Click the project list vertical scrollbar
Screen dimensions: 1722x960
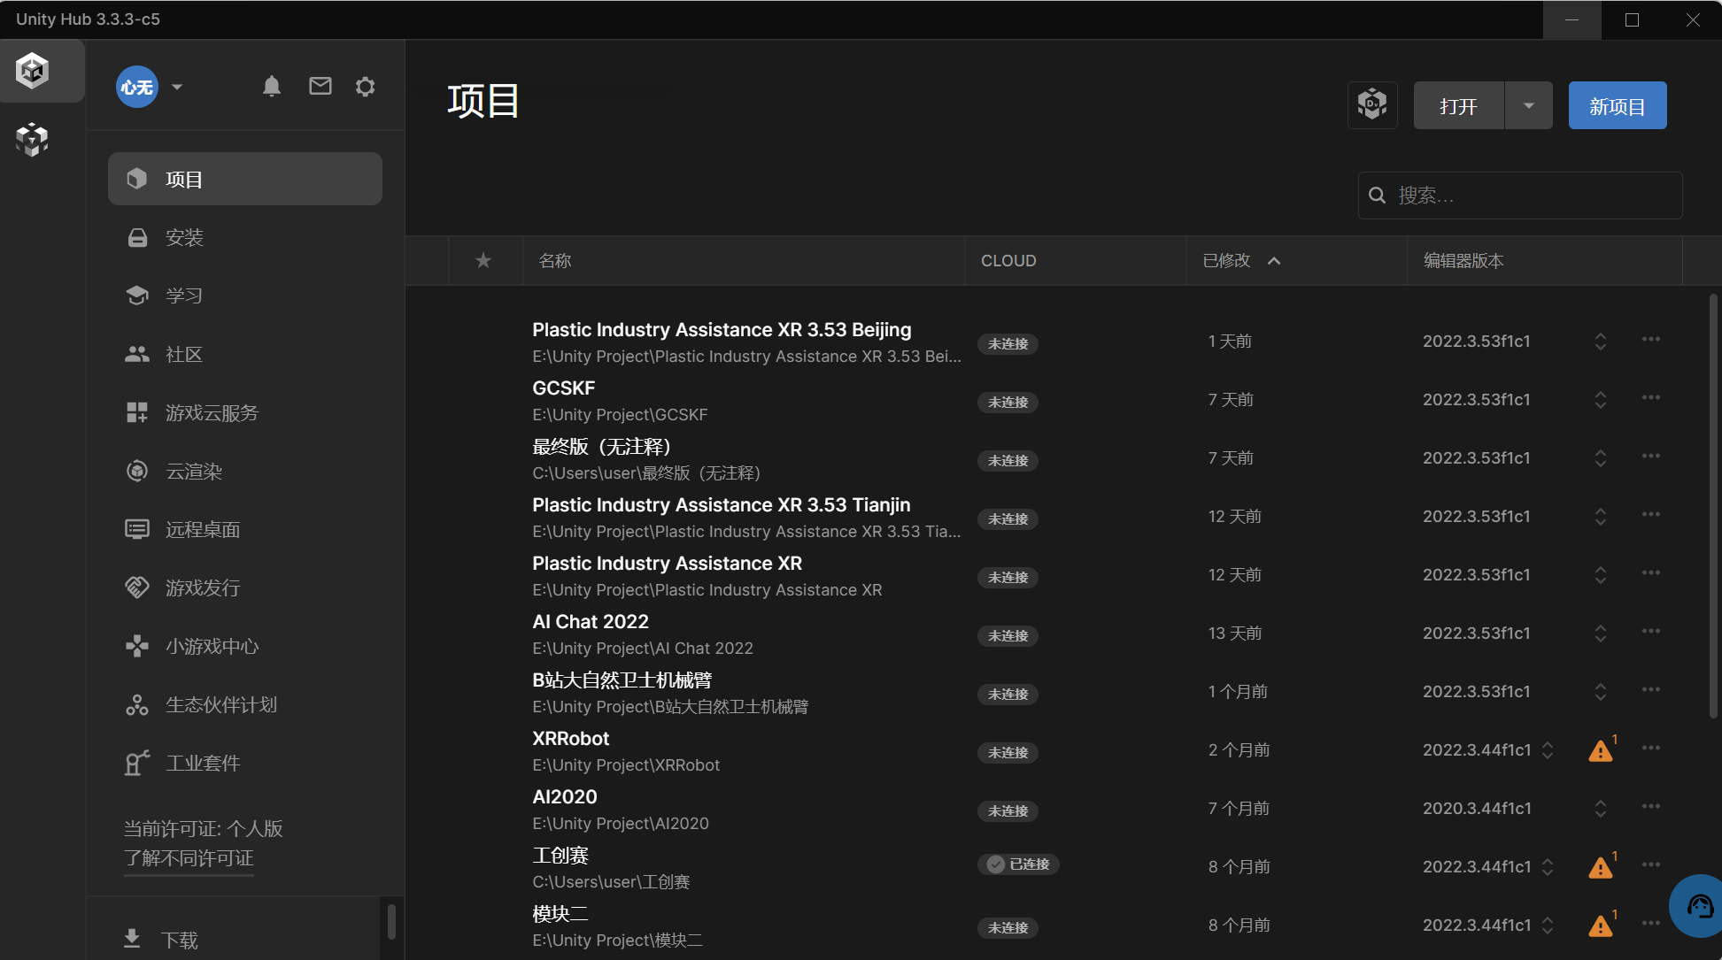click(x=1713, y=504)
